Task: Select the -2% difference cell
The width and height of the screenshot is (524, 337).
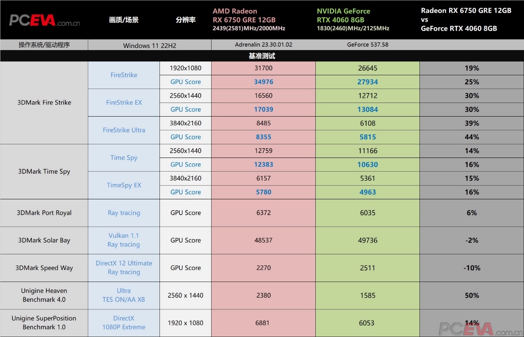Action: click(472, 240)
